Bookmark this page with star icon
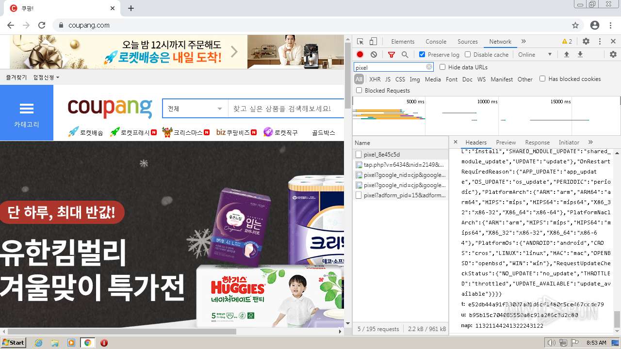 [575, 25]
